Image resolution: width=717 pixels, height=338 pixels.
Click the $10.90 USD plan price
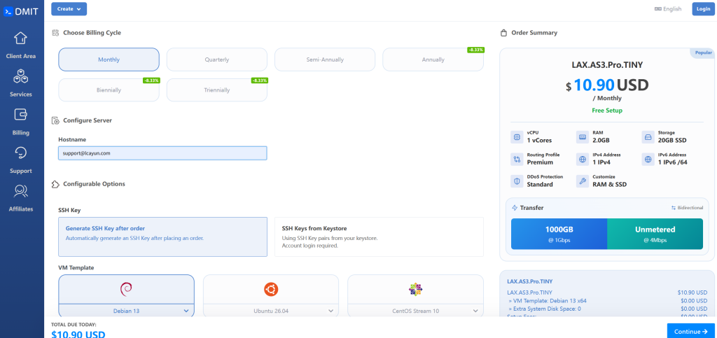click(607, 85)
